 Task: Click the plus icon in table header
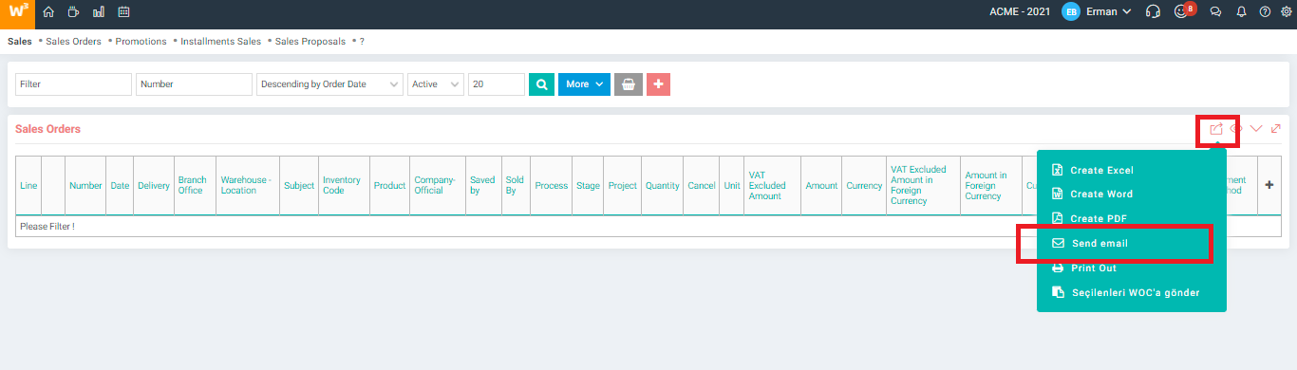point(1269,185)
